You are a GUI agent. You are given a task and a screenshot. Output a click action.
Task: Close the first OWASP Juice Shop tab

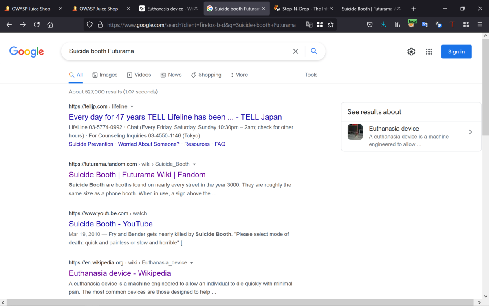(61, 9)
